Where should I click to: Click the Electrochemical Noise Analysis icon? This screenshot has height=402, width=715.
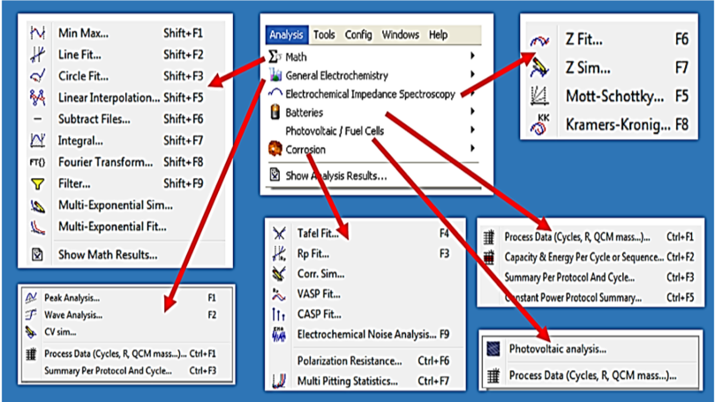[x=279, y=335]
